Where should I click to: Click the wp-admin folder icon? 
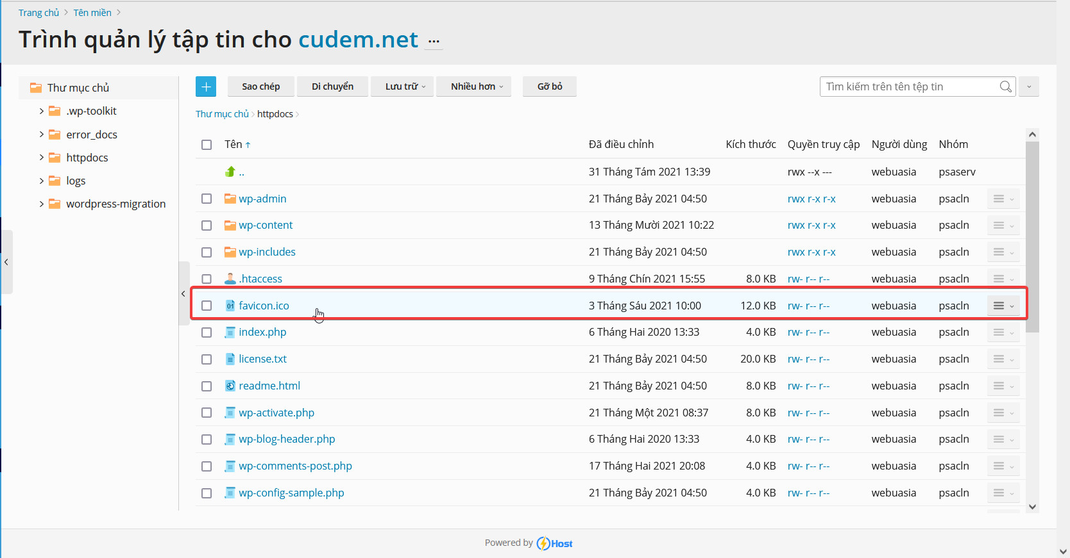[230, 199]
